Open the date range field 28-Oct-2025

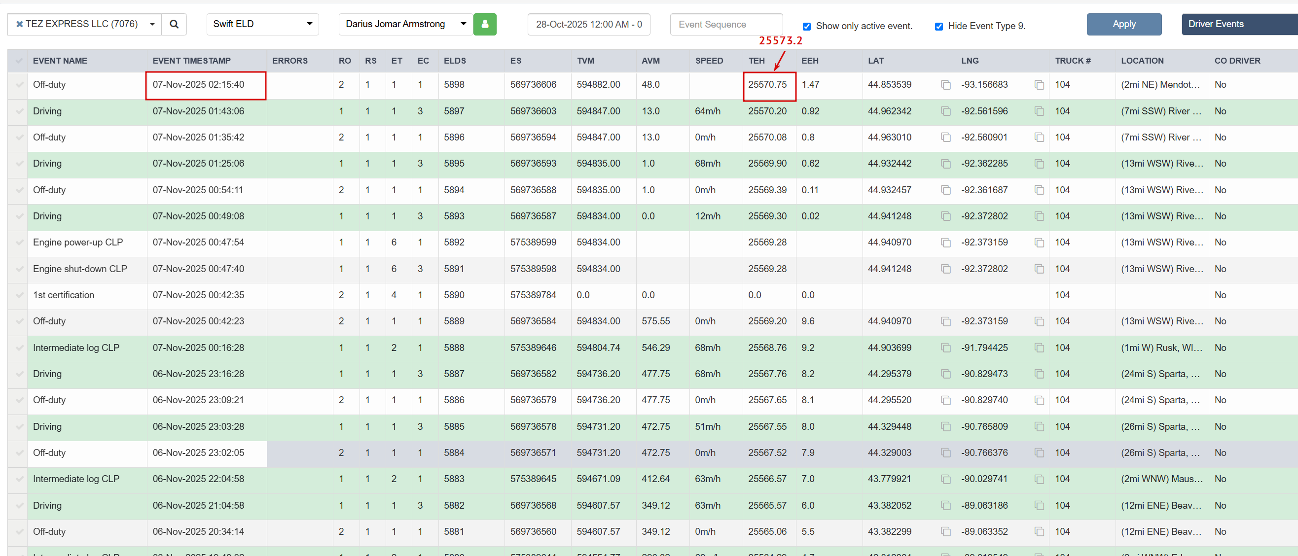(588, 24)
